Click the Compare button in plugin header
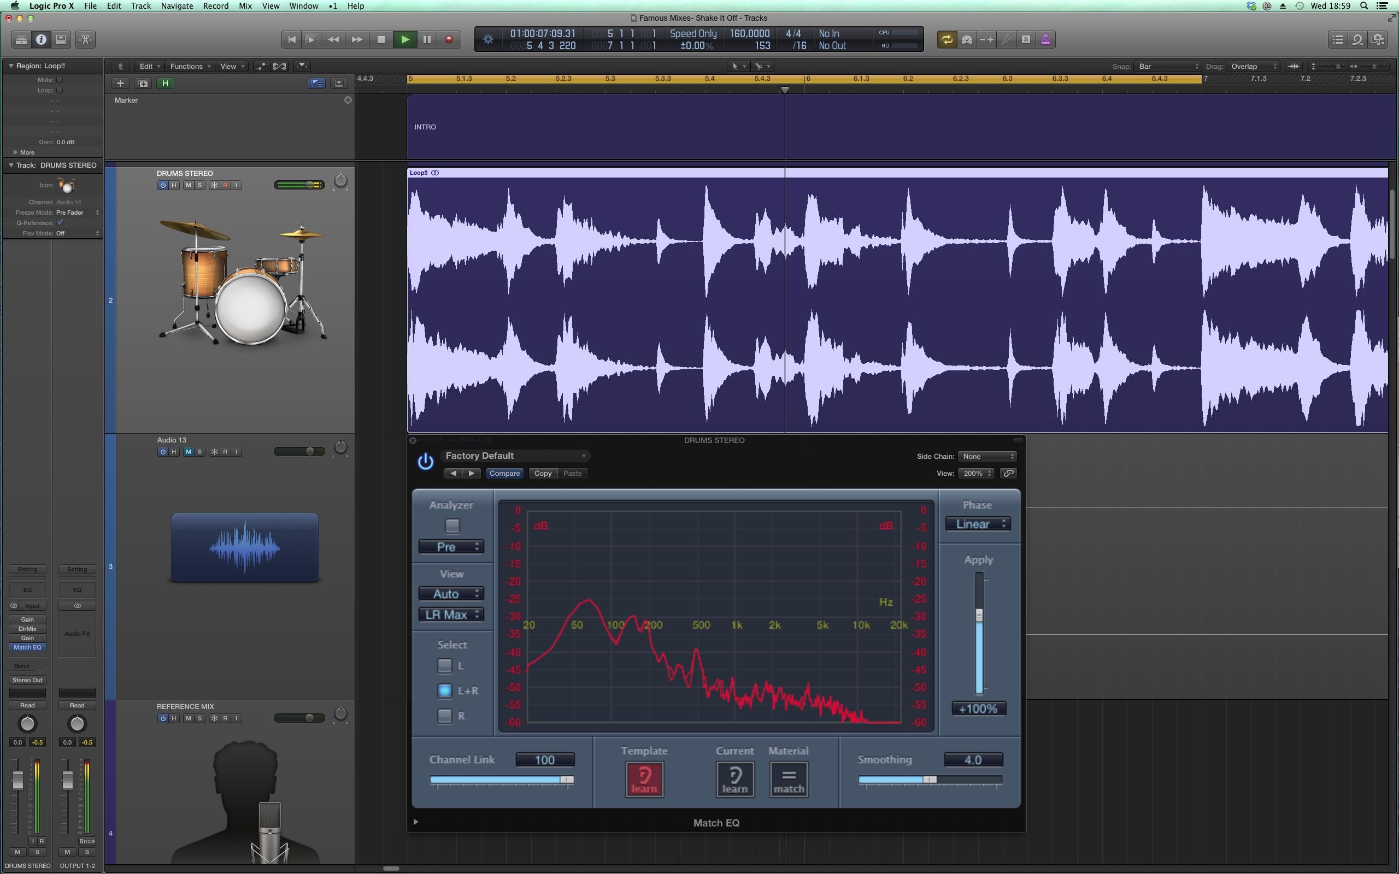The width and height of the screenshot is (1399, 874). (x=504, y=473)
